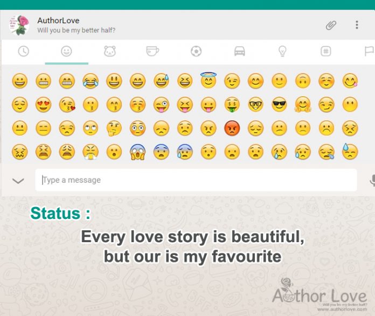The width and height of the screenshot is (375, 316).
Task: Click the Type a message field
Action: (196, 180)
